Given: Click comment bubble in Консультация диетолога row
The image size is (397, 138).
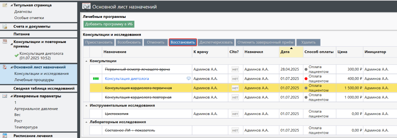Looking at the screenshot, I should tap(189, 79).
